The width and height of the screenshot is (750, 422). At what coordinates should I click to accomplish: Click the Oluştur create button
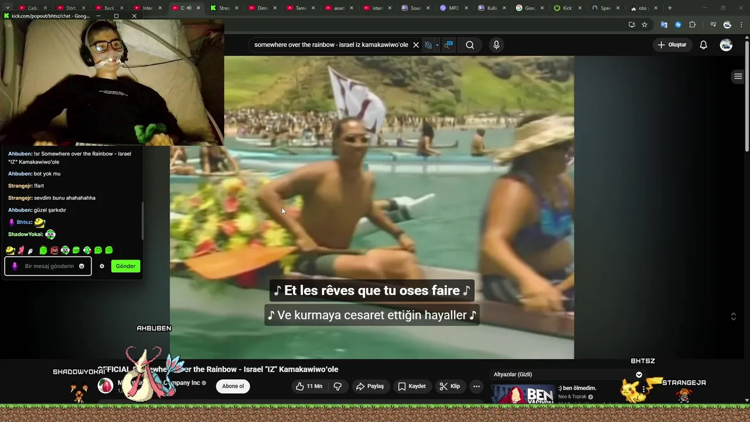[x=671, y=45]
